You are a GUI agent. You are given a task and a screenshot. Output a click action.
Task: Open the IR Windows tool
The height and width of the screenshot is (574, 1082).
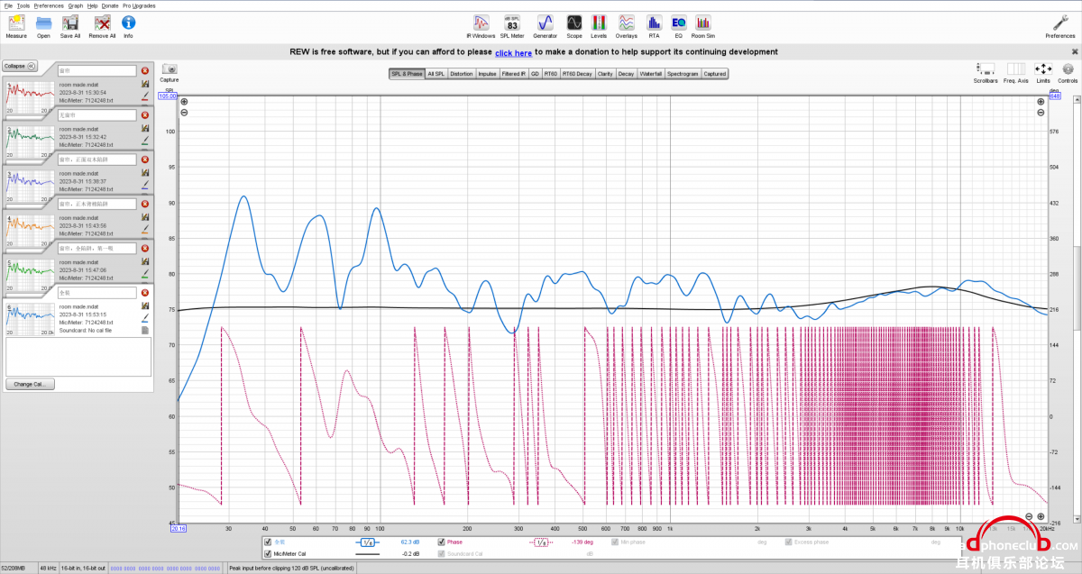pyautogui.click(x=481, y=23)
